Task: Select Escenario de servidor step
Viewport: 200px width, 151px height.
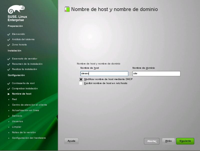Action: click(25, 59)
